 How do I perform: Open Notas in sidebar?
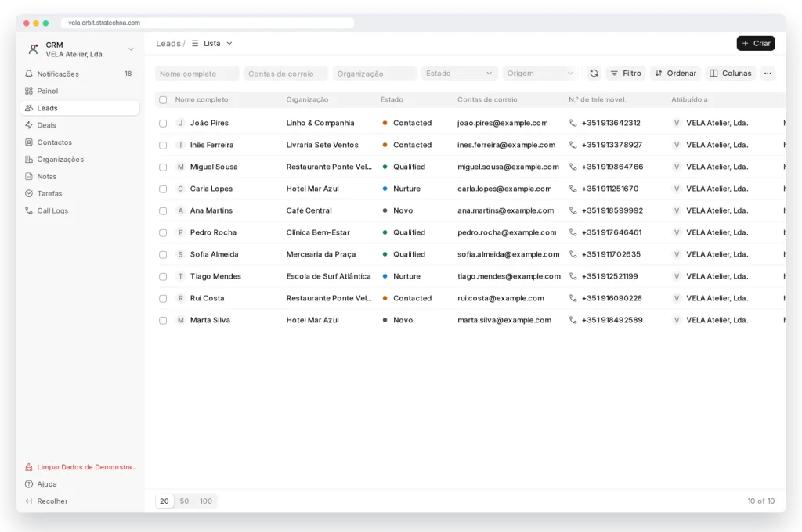coord(79,176)
